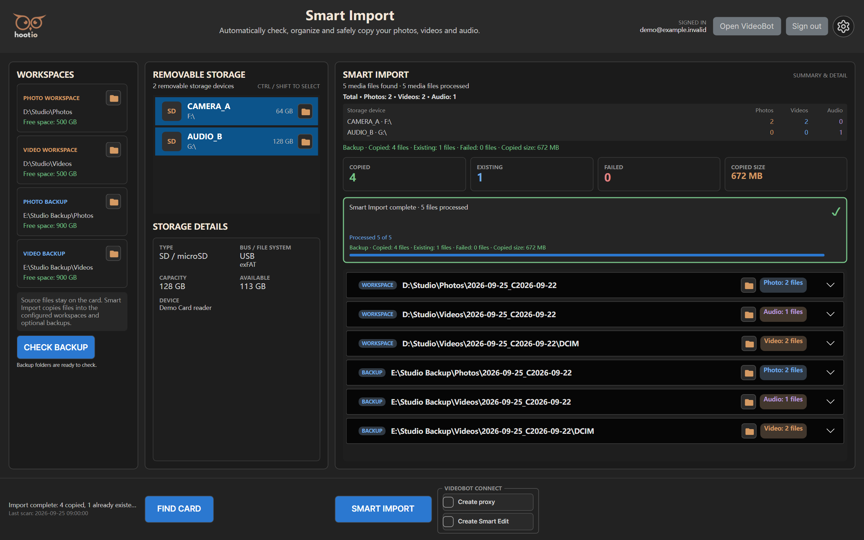864x540 pixels.
Task: Click the Open VideoBot button
Action: coord(747,26)
